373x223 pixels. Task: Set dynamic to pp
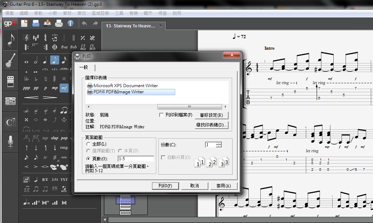point(36,88)
